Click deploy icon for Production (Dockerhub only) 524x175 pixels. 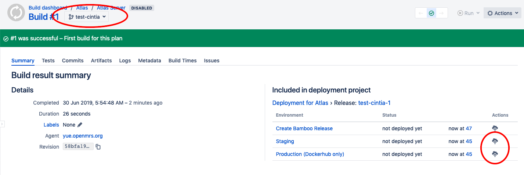[495, 154]
